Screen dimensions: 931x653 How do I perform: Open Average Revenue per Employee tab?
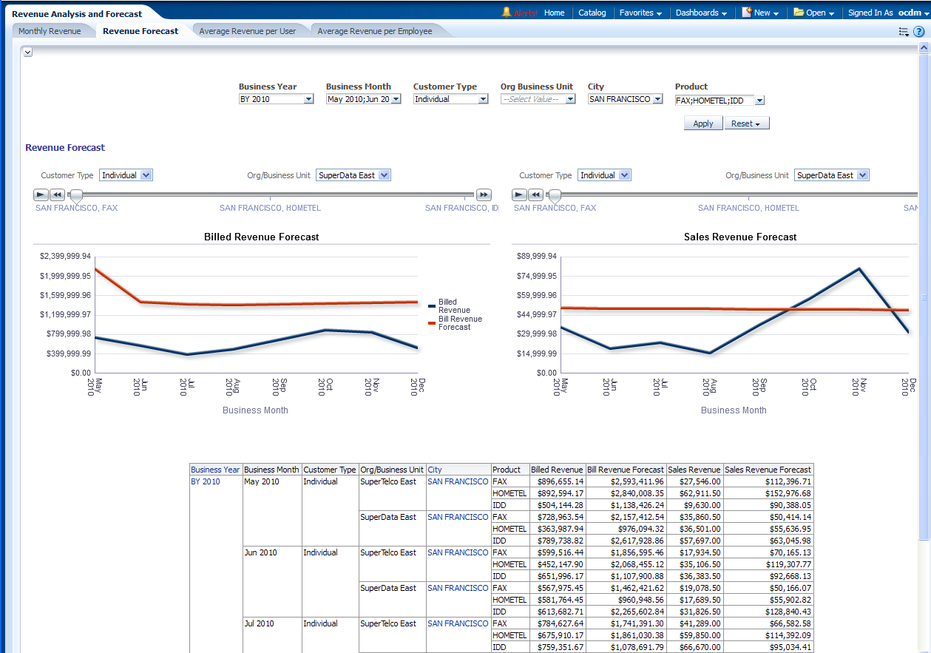pos(374,31)
